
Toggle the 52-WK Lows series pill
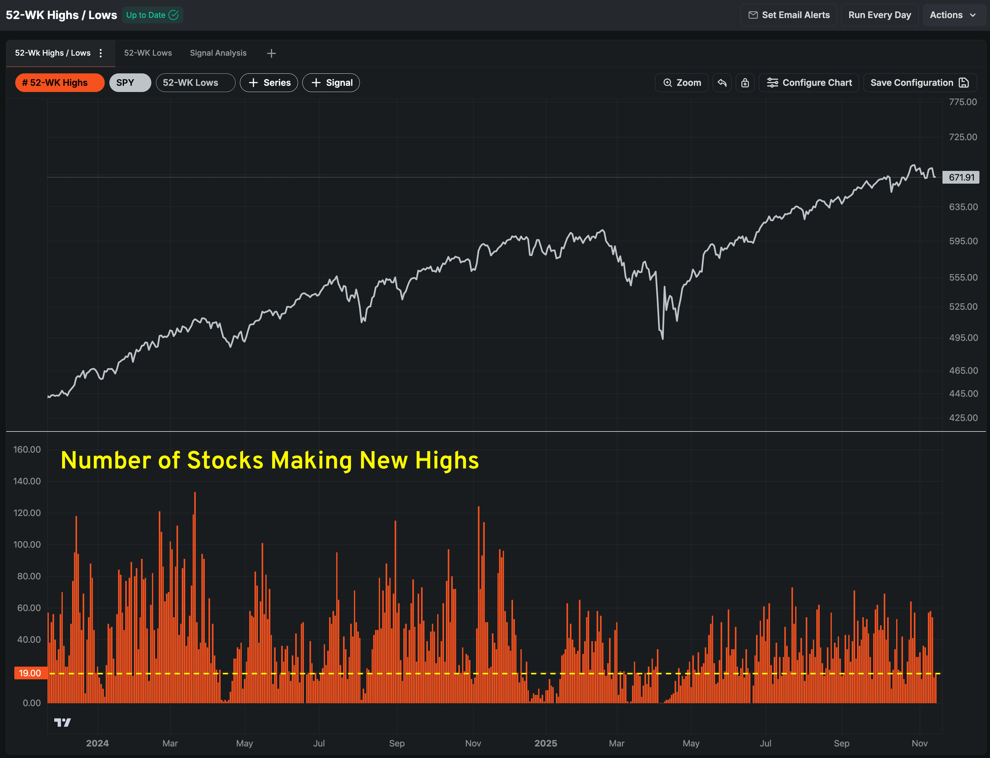[195, 83]
